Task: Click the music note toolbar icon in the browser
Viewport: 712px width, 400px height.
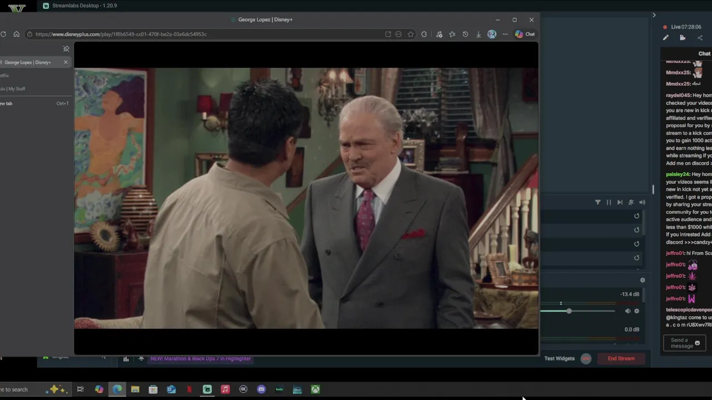Action: point(439,34)
